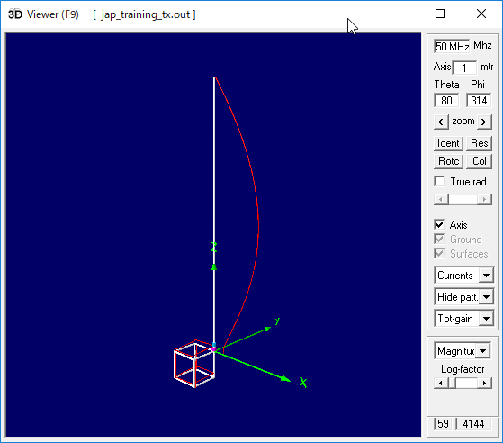Click the Log-factor slider right arrow
The width and height of the screenshot is (503, 443).
485,383
